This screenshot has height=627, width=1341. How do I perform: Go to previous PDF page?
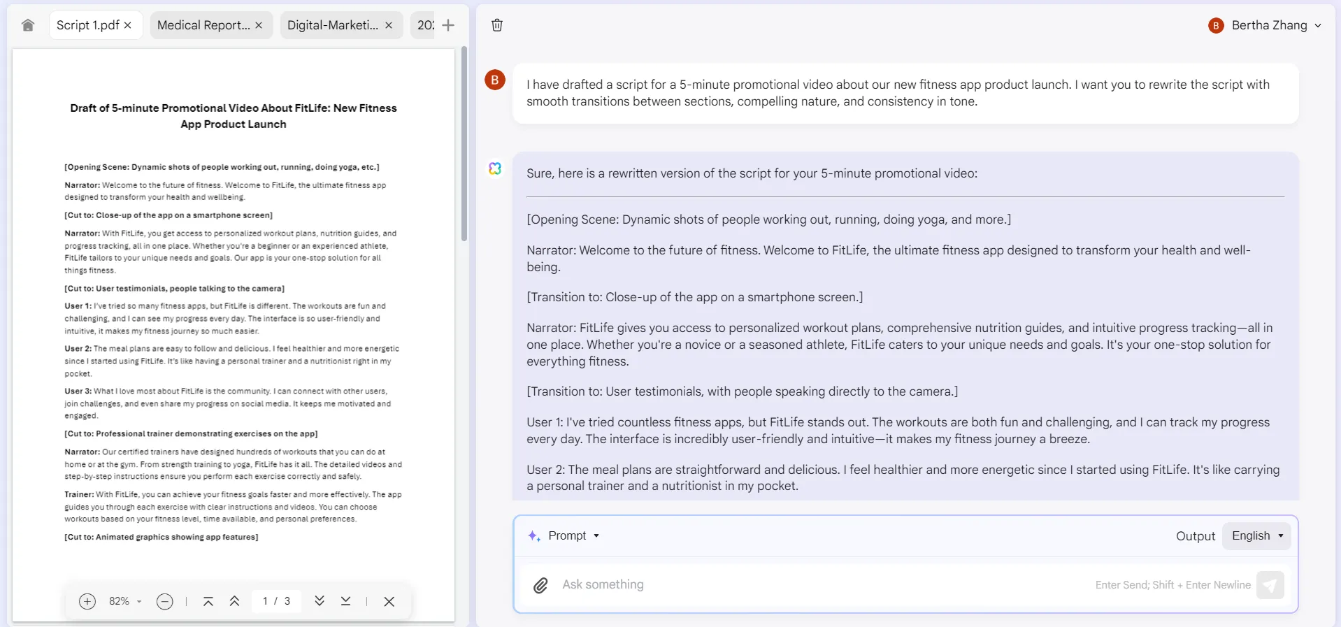235,601
